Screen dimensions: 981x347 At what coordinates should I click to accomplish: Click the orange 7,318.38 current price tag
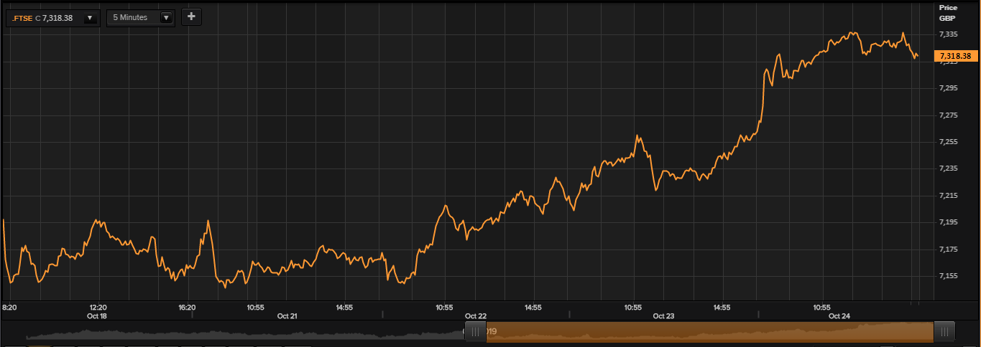pos(954,56)
